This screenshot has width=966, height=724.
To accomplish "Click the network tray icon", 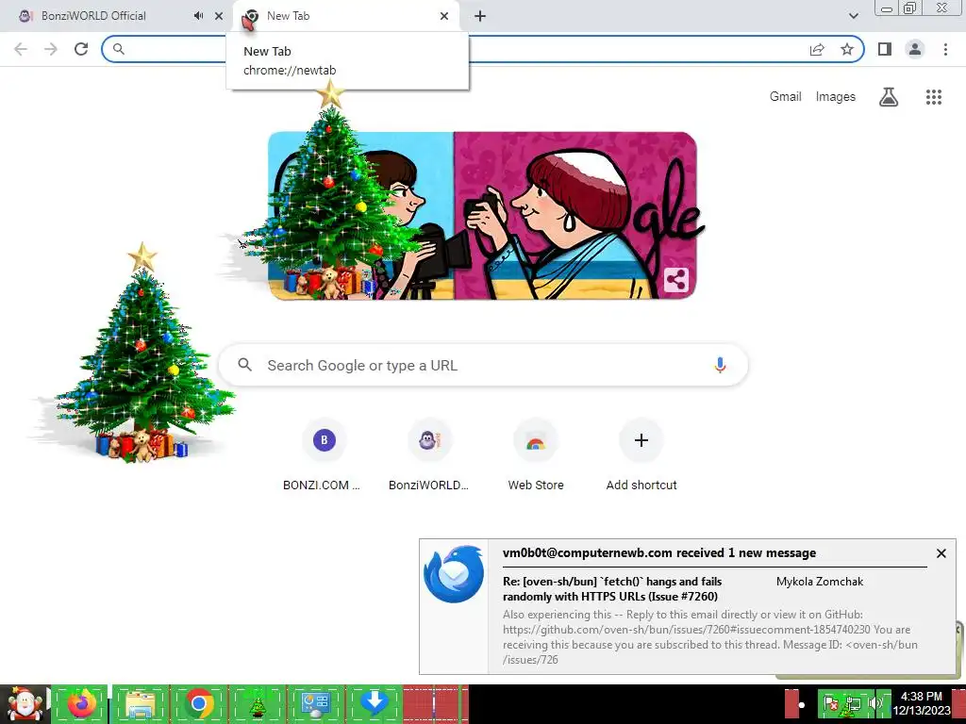I will (853, 703).
